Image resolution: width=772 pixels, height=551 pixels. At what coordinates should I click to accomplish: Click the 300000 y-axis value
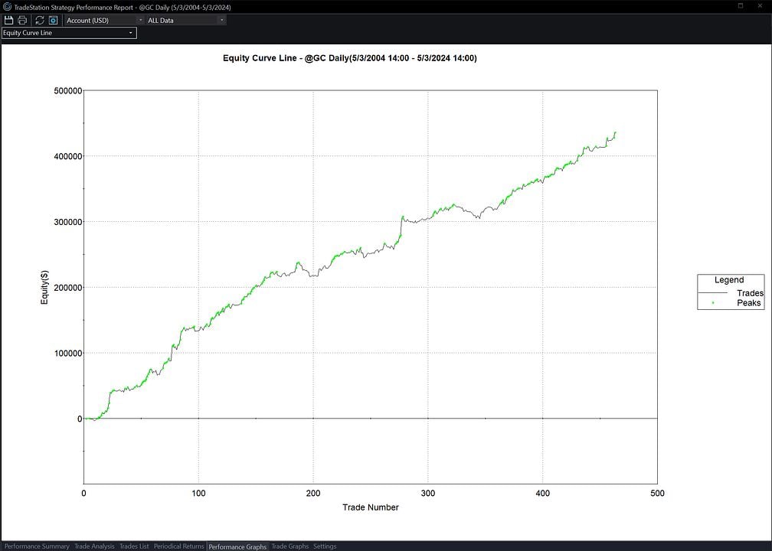point(68,222)
